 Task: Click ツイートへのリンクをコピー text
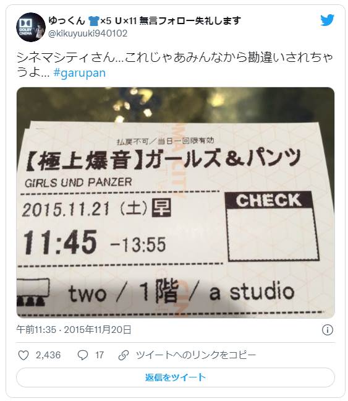[196, 355]
